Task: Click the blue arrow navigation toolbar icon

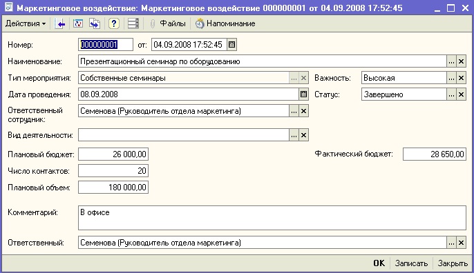Action: tap(59, 23)
